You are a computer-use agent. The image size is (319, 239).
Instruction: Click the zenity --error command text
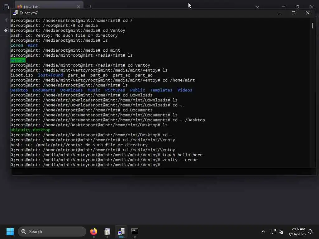point(180,160)
